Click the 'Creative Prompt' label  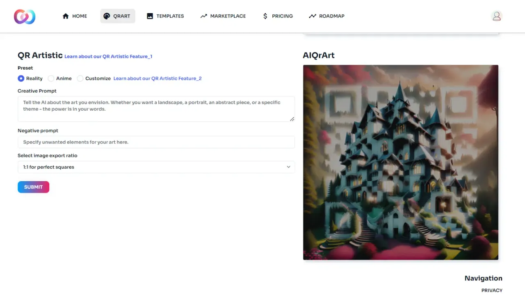37,91
